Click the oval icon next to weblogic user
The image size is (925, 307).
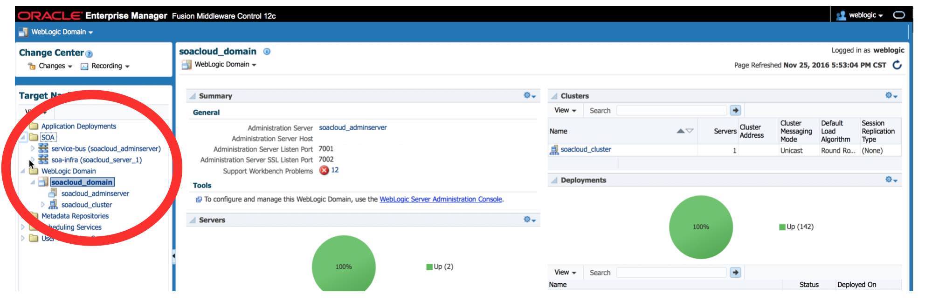click(x=899, y=15)
